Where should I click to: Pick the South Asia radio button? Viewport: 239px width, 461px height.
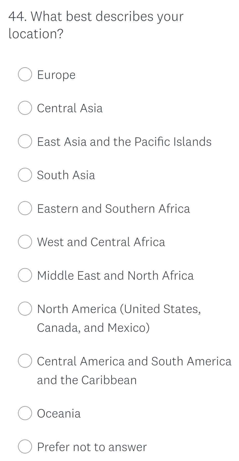pos(25,175)
